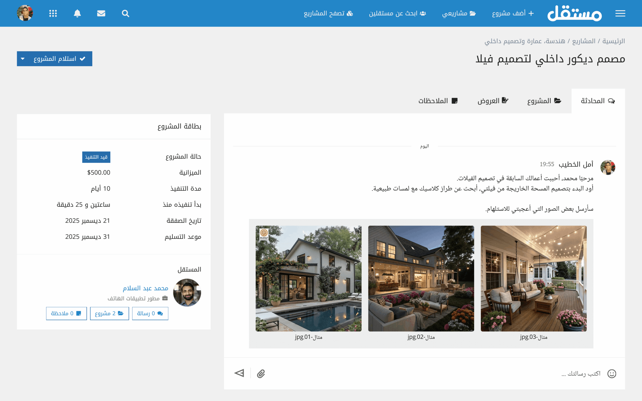Open the مثال-02.jpg image thumbnail
This screenshot has width=642, height=401.
421,278
